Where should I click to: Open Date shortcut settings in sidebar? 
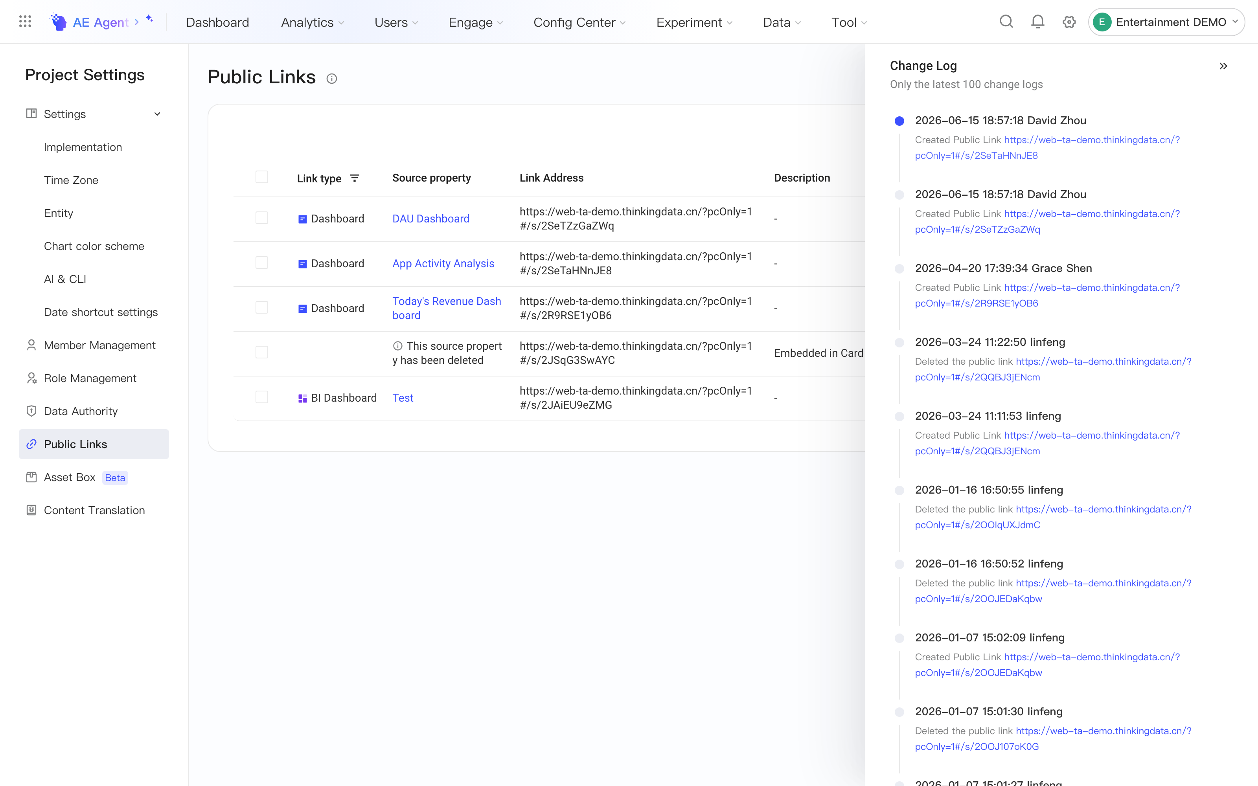tap(101, 312)
